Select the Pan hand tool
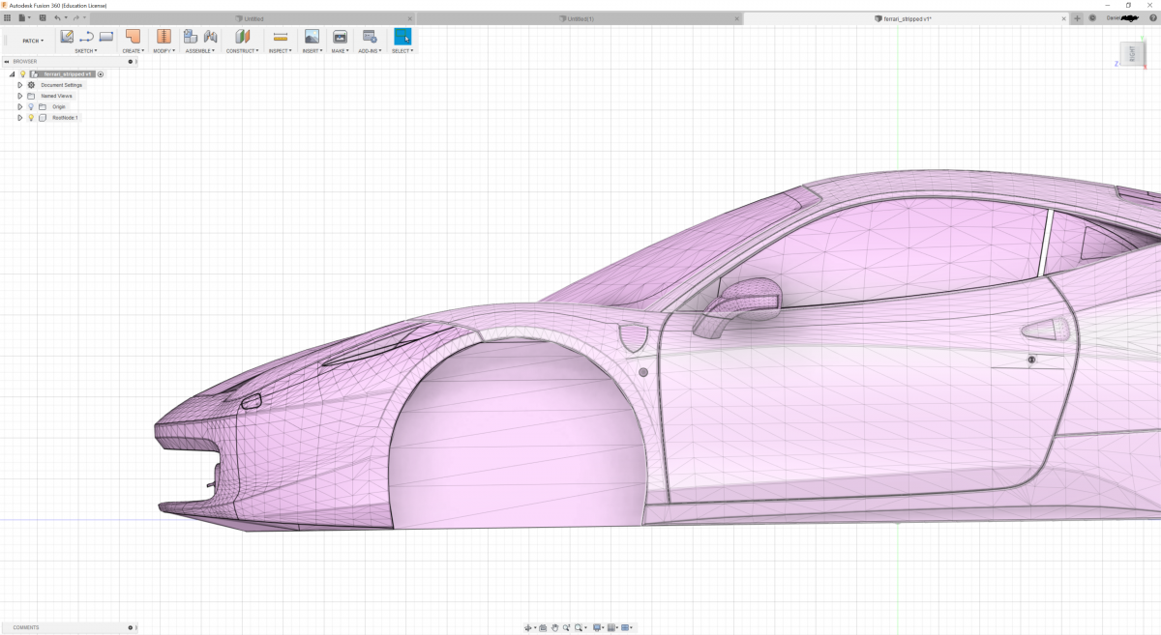 [x=554, y=627]
